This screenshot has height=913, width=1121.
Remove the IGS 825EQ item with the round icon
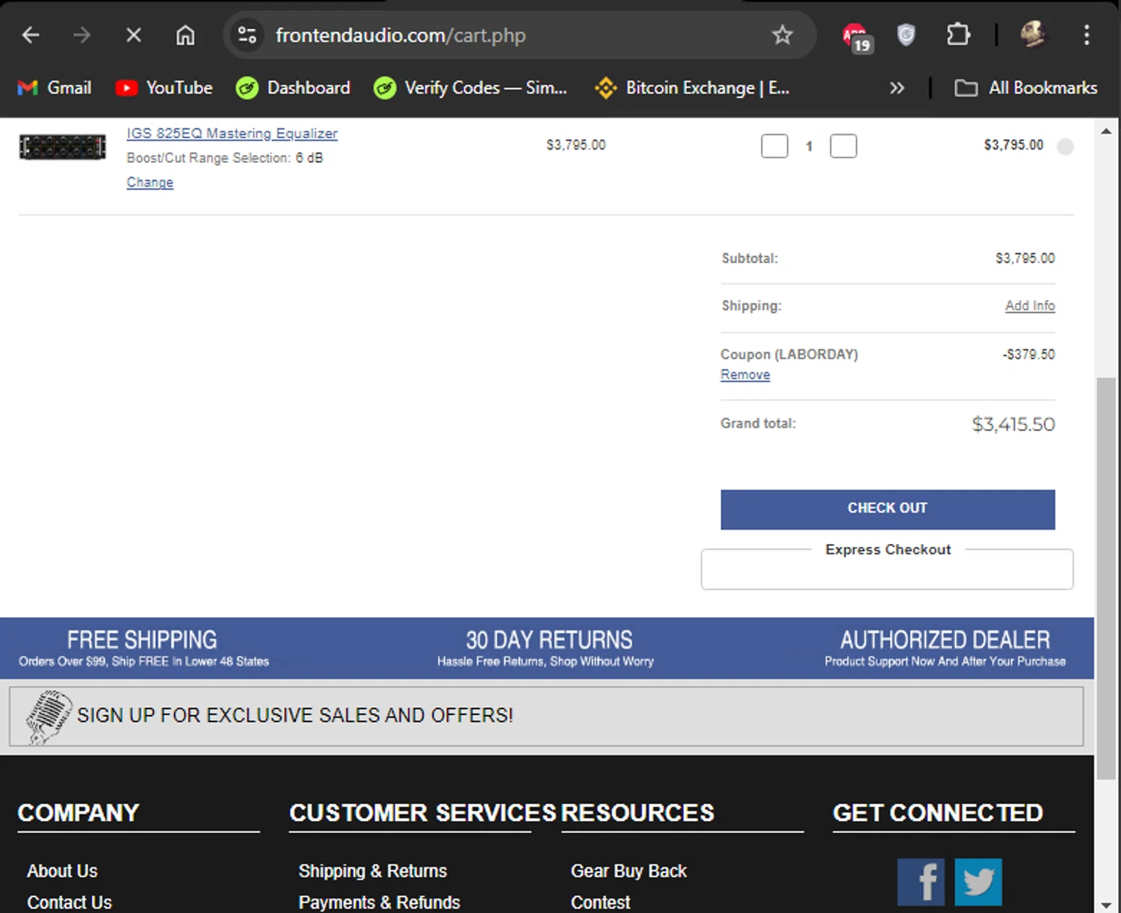coord(1066,146)
